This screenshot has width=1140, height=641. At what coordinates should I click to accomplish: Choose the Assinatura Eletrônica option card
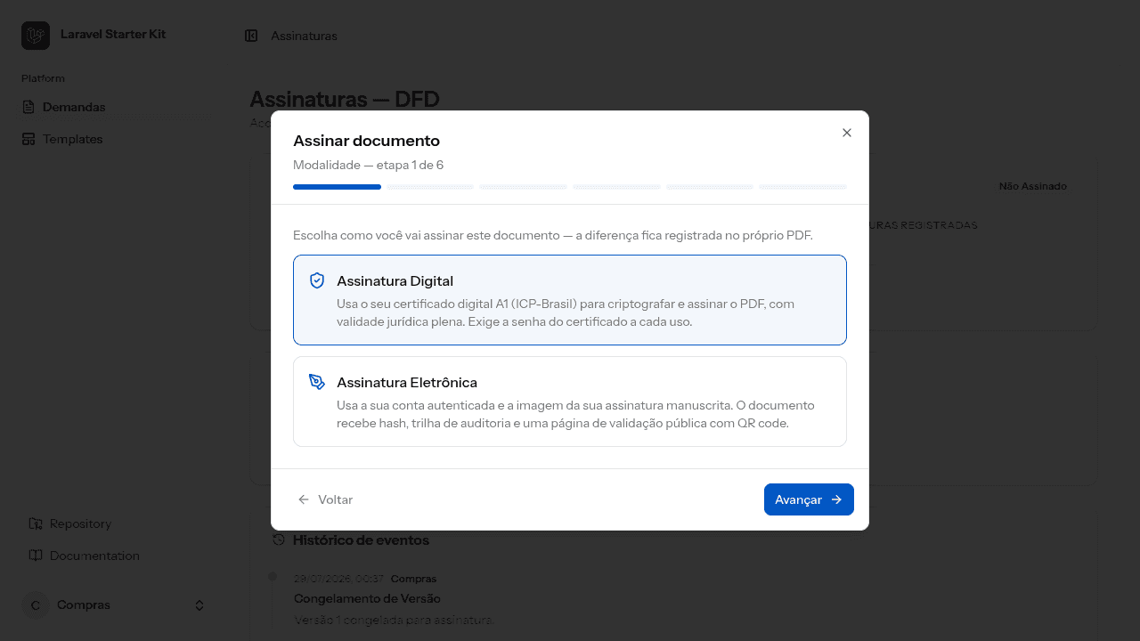point(570,402)
